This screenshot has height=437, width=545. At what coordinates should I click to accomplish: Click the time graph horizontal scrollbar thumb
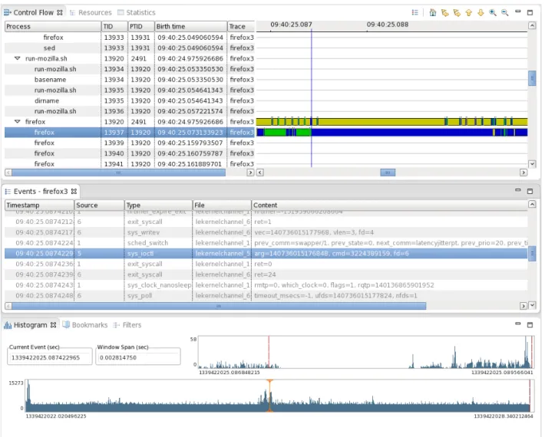tap(388, 172)
